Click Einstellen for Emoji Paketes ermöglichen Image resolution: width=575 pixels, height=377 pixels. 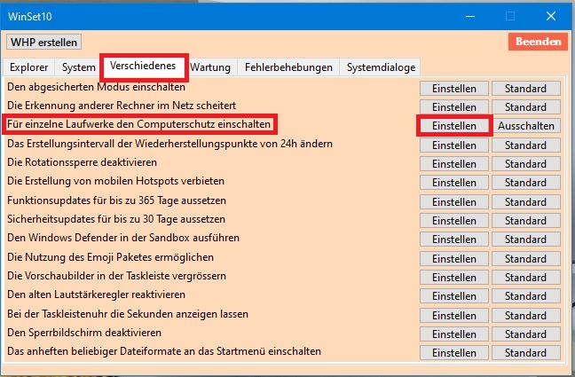pyautogui.click(x=454, y=259)
